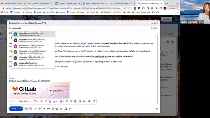This screenshot has height=118, width=210.
Task: Open the Sans Serif font dropdown
Action: [x=25, y=101]
